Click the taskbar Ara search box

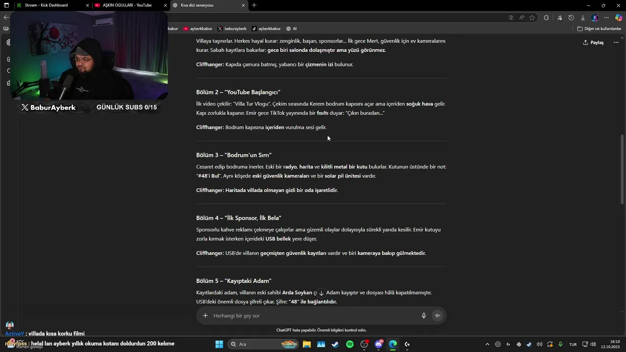[x=264, y=344]
